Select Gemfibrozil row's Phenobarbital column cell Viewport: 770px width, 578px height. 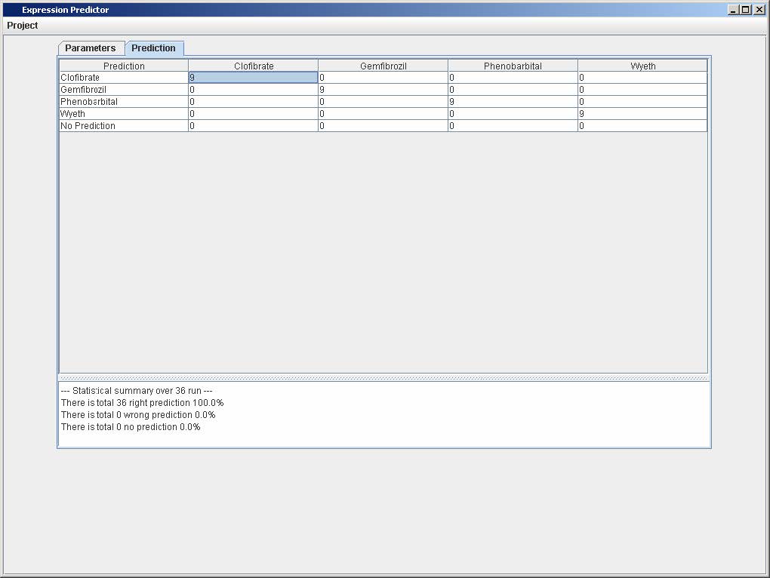(x=513, y=90)
